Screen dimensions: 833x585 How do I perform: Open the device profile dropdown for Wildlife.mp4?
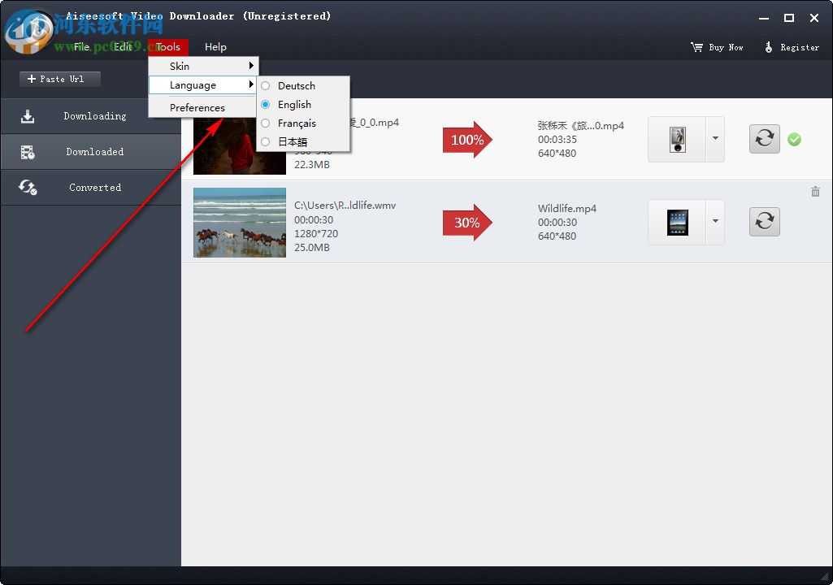[714, 221]
